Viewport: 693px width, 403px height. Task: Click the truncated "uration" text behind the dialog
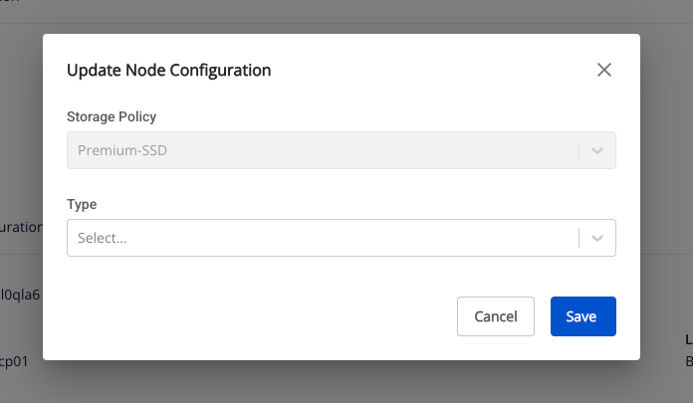20,227
